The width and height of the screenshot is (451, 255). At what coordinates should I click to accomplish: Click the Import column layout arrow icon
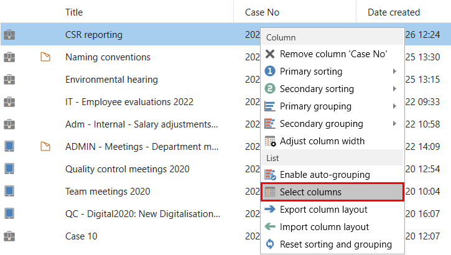tap(270, 227)
